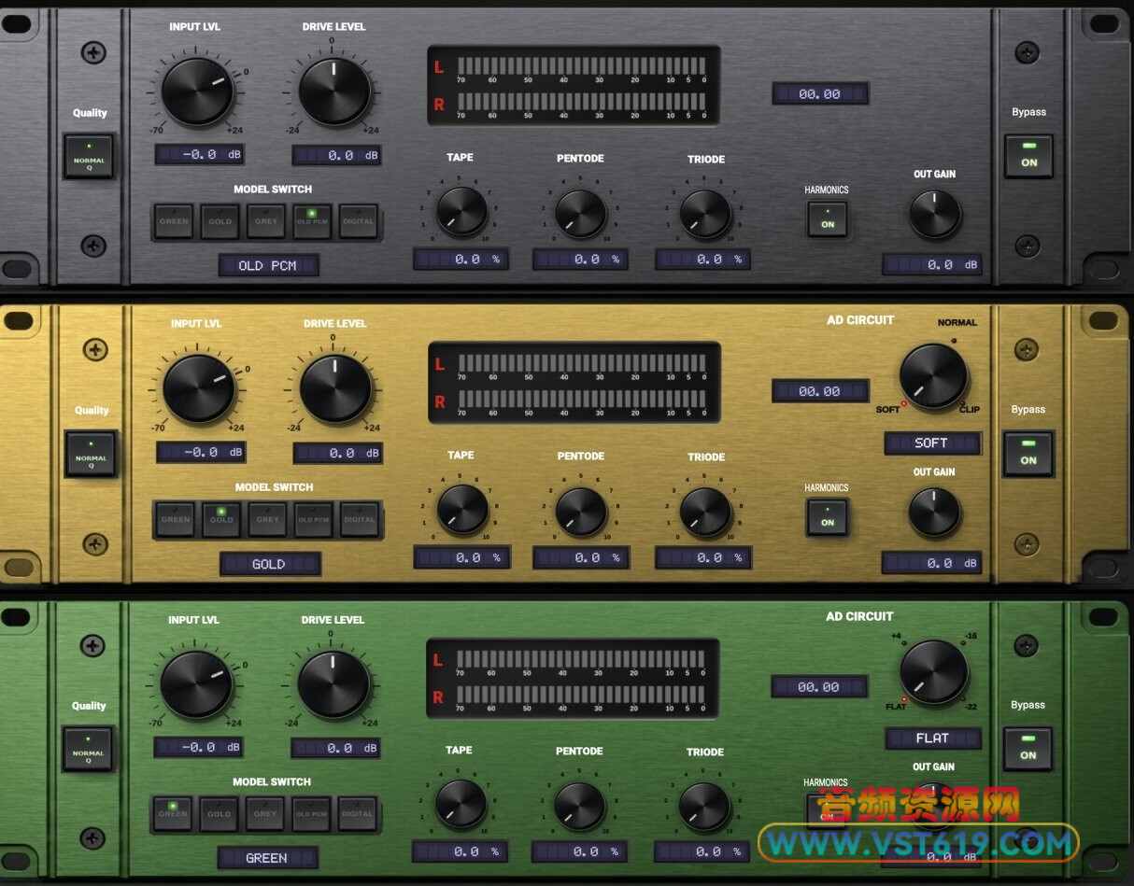Click the SOFT display on gold unit

pyautogui.click(x=932, y=443)
